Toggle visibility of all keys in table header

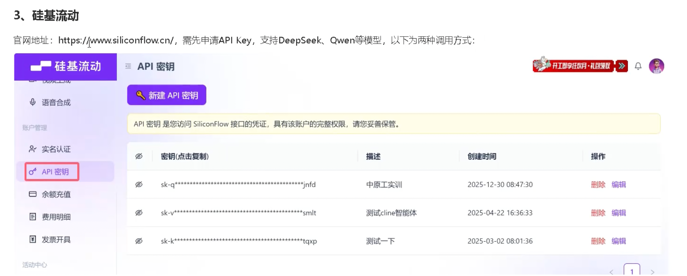click(x=139, y=156)
